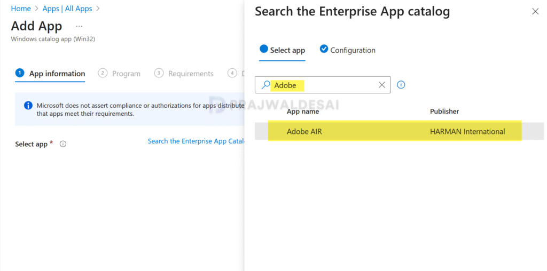Click the blue info icon in compliance banner
Image resolution: width=547 pixels, height=271 pixels.
pos(28,106)
